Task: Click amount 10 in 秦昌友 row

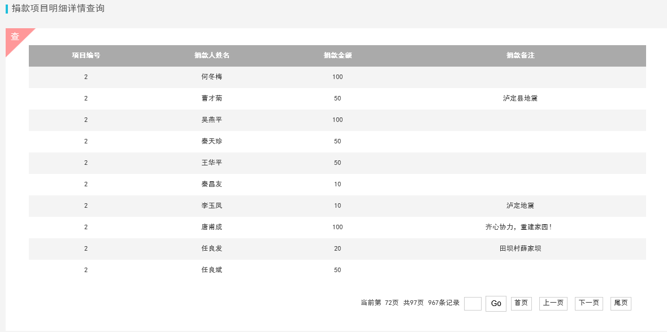Action: (x=337, y=184)
